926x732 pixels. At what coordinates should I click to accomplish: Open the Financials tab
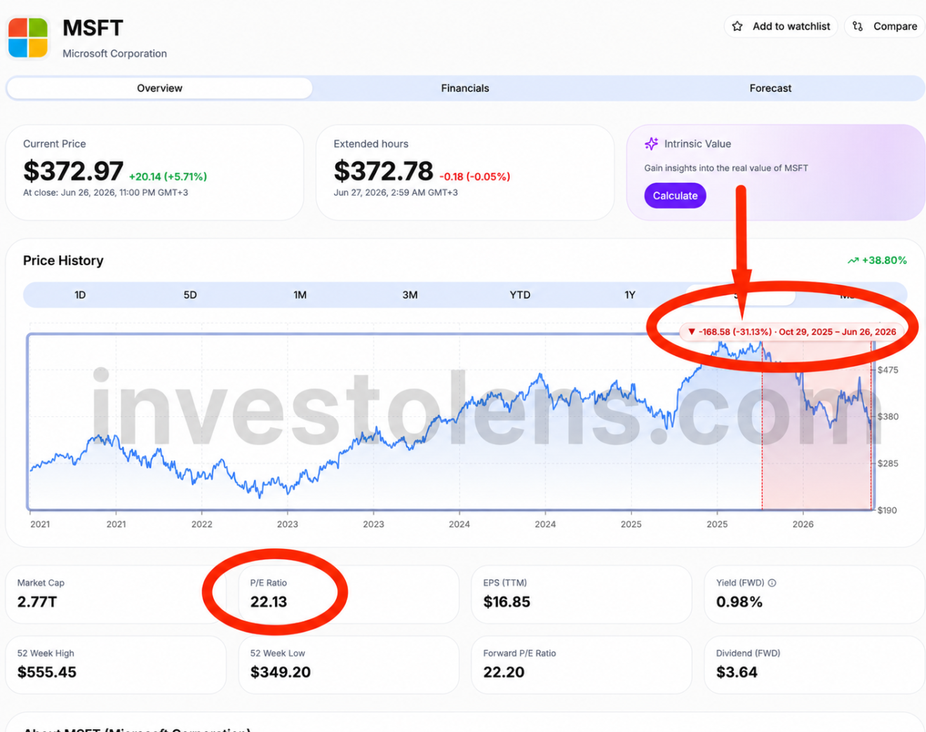[x=465, y=88]
